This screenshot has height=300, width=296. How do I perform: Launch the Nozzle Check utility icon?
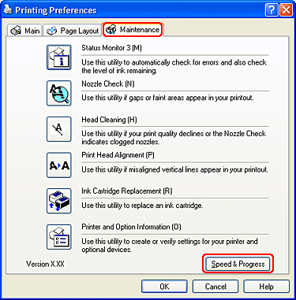(59, 93)
